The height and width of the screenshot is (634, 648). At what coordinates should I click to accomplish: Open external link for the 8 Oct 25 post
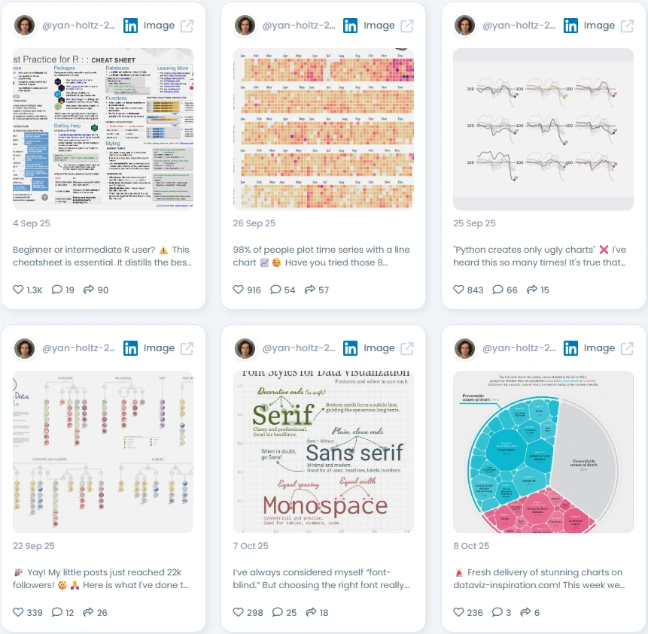pos(627,349)
